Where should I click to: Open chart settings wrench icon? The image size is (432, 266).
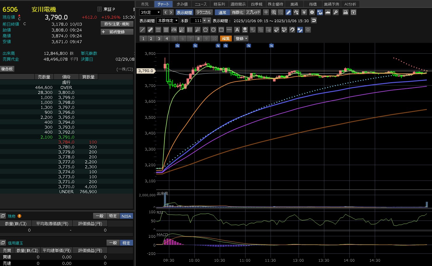pyautogui.click(x=336, y=12)
